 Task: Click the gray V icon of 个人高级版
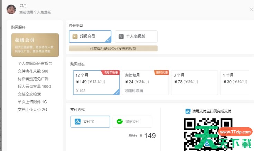[121, 37]
